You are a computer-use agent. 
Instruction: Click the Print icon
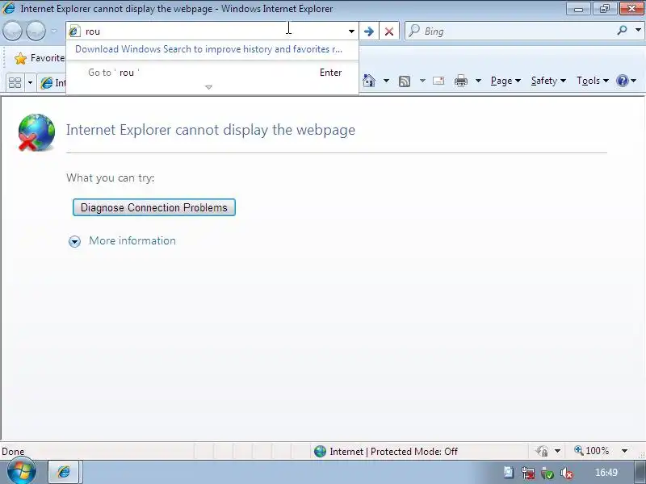pos(460,81)
